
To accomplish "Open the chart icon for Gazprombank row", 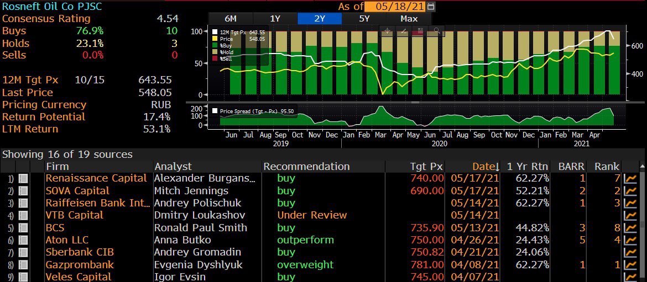I will (630, 265).
